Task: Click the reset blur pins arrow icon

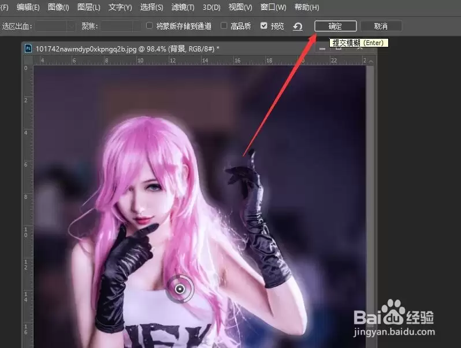Action: tap(298, 27)
